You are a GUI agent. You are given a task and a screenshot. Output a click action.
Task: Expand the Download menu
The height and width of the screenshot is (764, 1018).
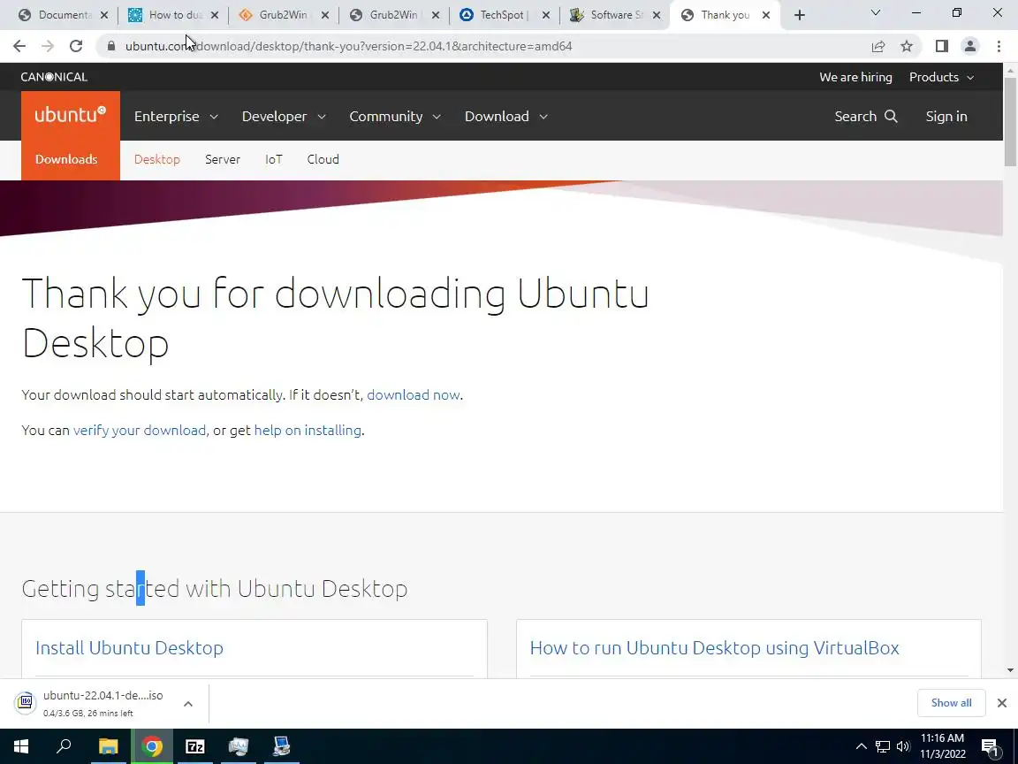tap(505, 117)
